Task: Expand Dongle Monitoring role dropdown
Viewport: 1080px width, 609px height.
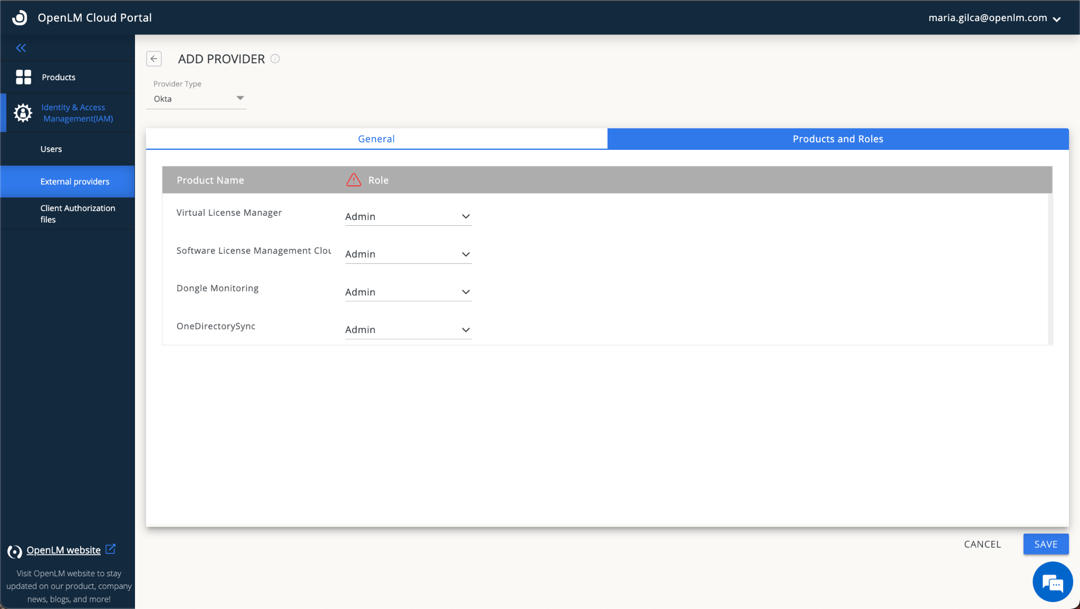Action: pyautogui.click(x=408, y=292)
